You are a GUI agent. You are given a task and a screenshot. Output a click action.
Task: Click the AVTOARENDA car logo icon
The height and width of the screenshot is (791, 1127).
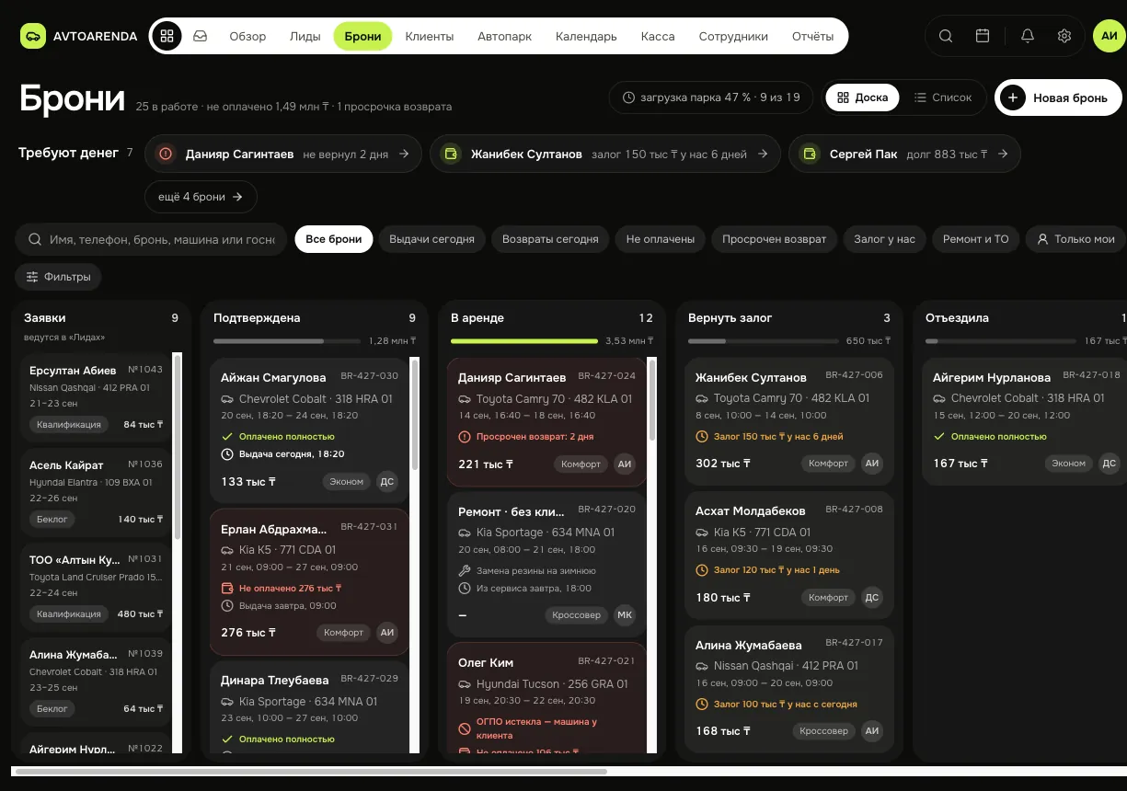click(x=33, y=36)
